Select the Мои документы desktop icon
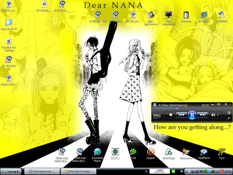 tap(151, 18)
